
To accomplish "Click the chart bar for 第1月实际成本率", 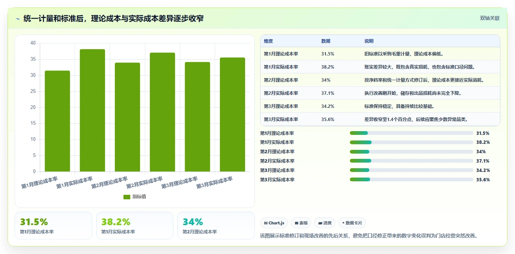I will pyautogui.click(x=92, y=111).
